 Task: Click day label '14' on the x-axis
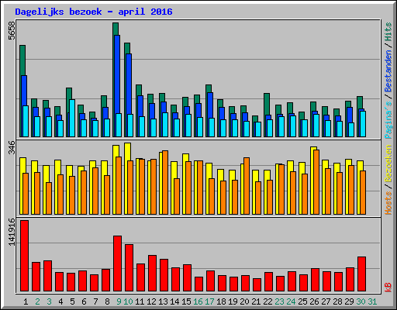click(x=174, y=301)
